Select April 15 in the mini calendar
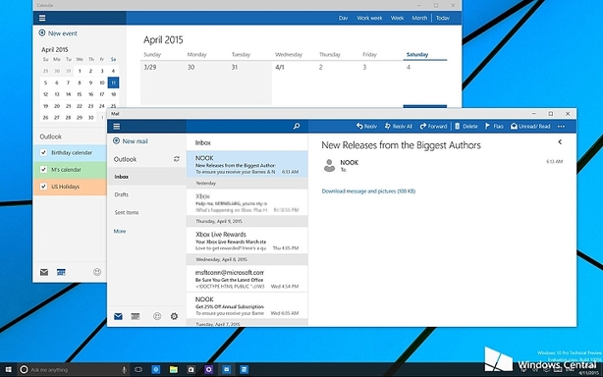 80,94
